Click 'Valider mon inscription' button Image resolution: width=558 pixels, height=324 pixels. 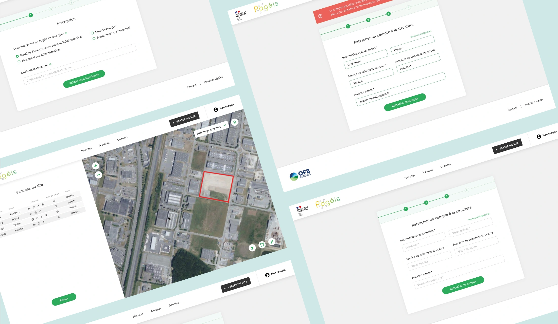(x=84, y=79)
